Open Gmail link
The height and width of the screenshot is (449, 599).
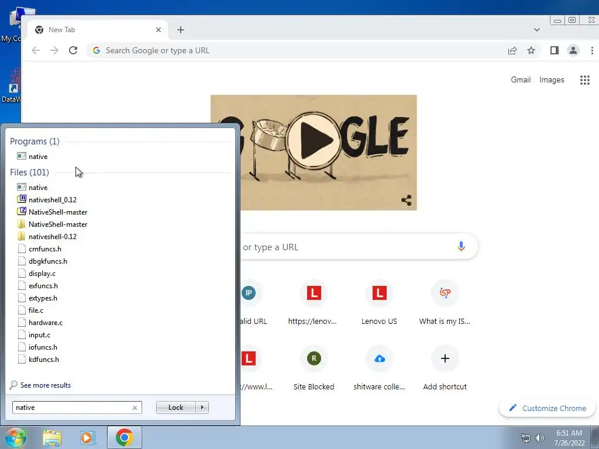click(x=521, y=80)
